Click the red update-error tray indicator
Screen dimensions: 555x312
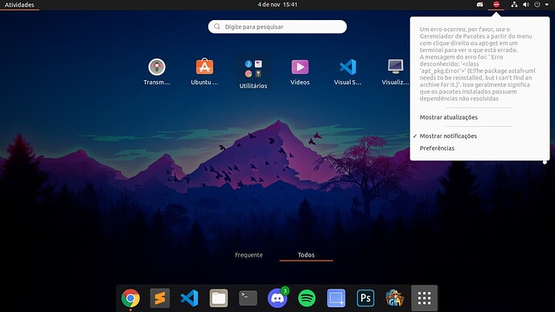click(x=496, y=5)
